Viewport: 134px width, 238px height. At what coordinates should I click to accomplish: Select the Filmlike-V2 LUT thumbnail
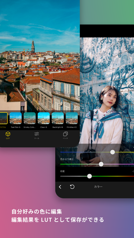(x=72, y=118)
